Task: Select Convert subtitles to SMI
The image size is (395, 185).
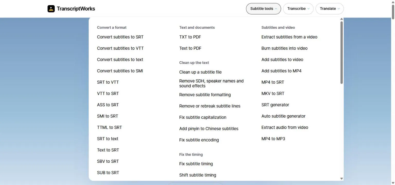Action: 120,71
